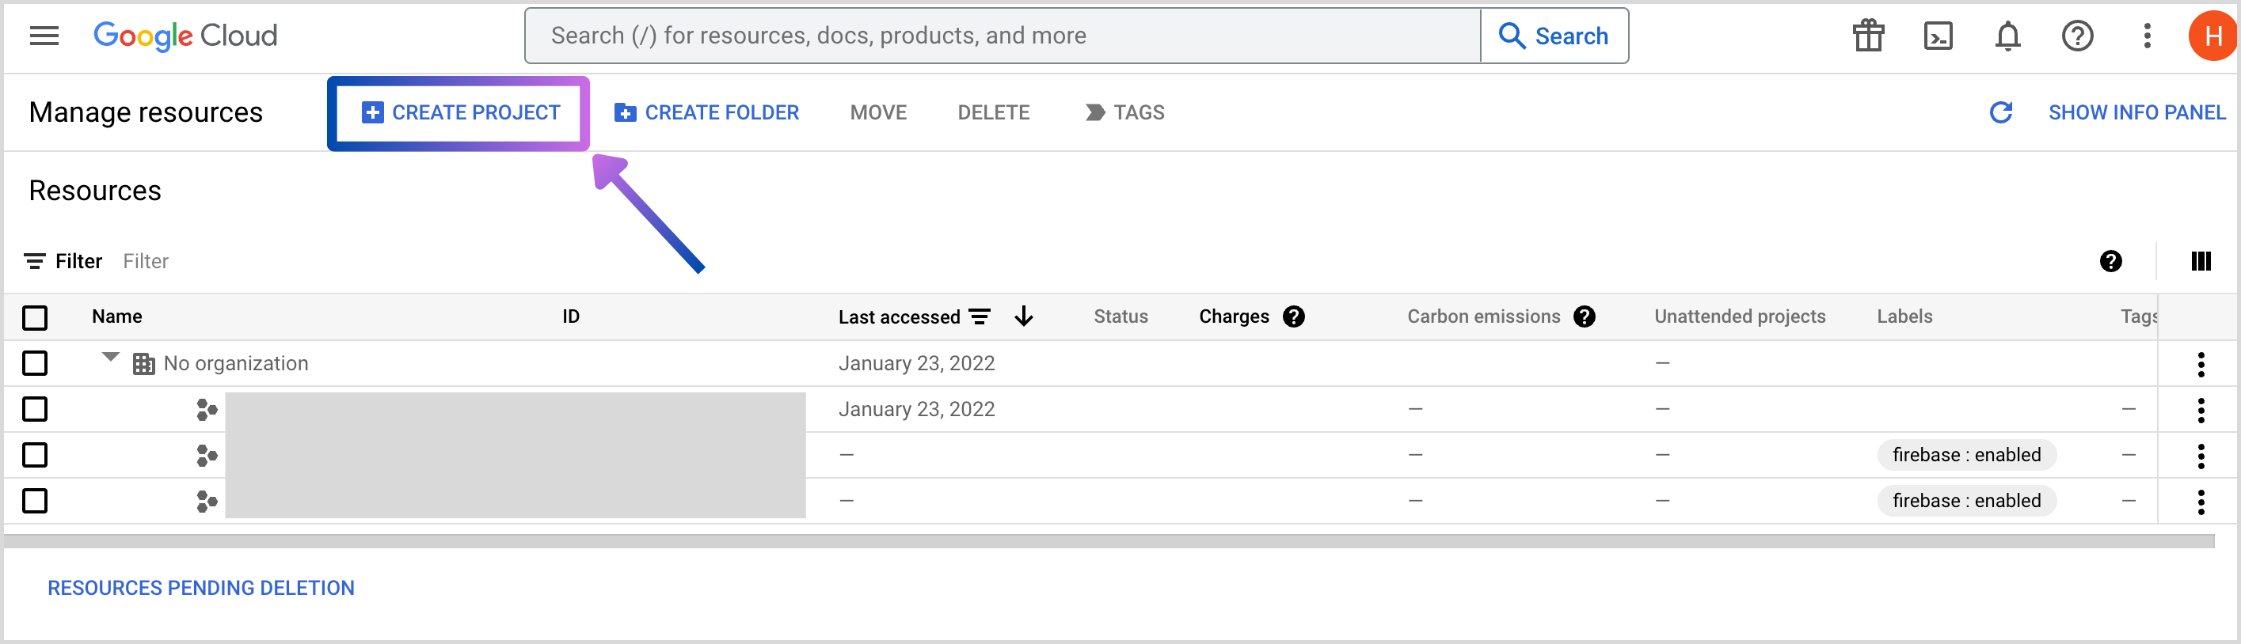Click the Charges help icon
The height and width of the screenshot is (644, 2241).
coord(1294,316)
